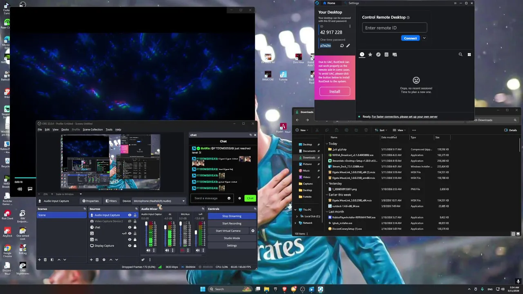Screen dimensions: 523x294
Task: Adjust the dc channel volume fader
Action: [x=165, y=227]
